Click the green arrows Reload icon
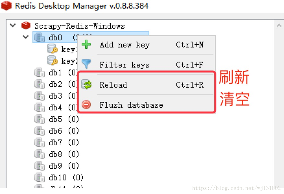Image resolution: width=284 pixels, height=194 pixels. click(86, 85)
